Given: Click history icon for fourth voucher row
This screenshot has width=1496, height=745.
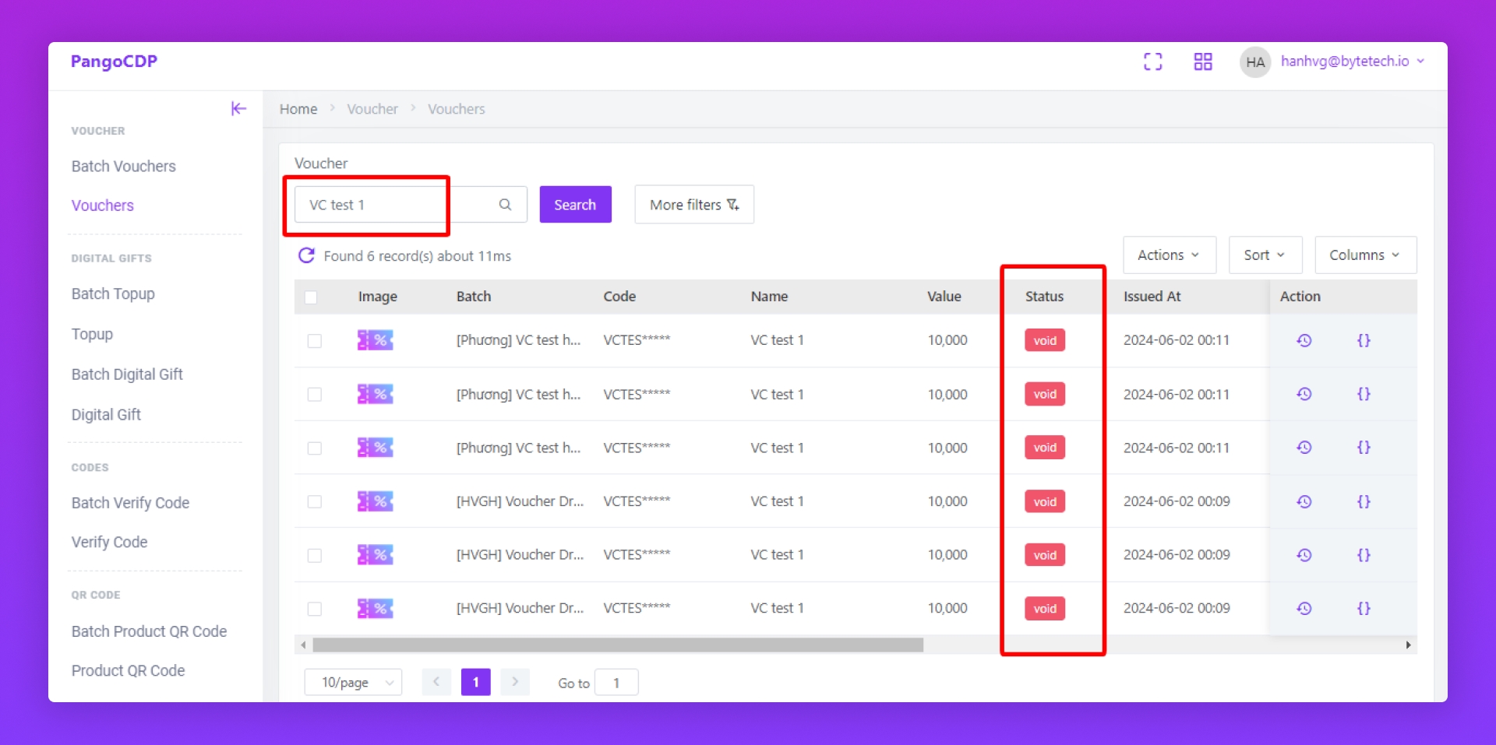Looking at the screenshot, I should point(1304,501).
